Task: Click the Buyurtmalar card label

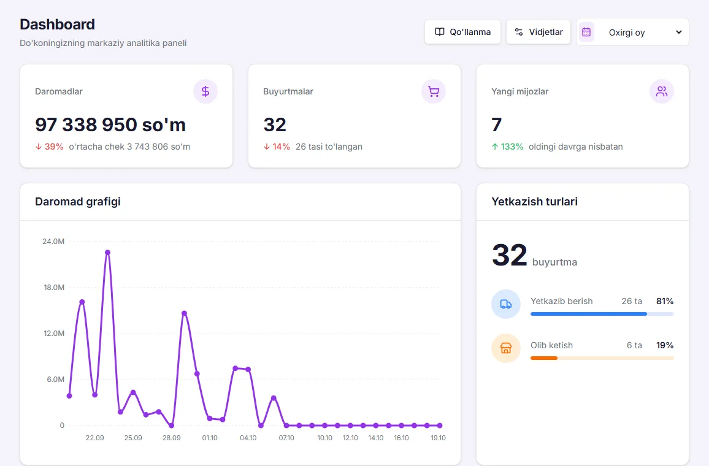Action: 288,91
